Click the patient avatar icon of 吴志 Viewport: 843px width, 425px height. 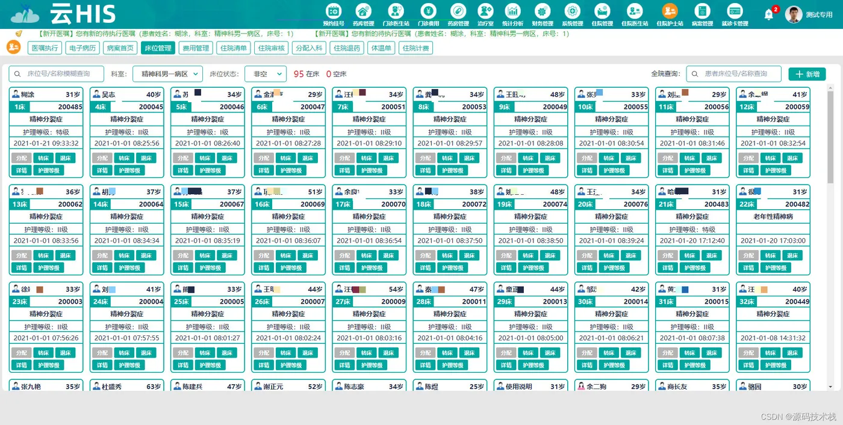coord(96,94)
